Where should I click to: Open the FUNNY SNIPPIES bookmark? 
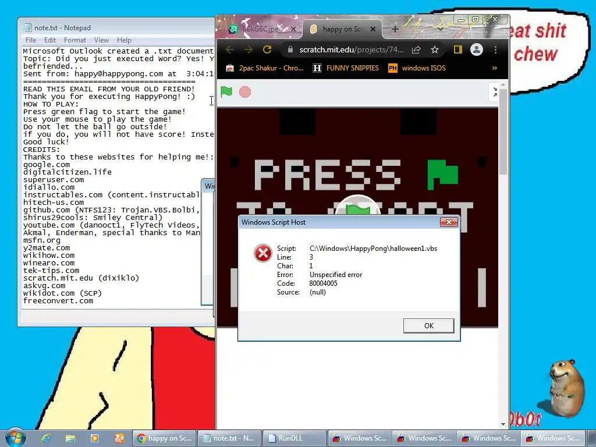coord(346,68)
